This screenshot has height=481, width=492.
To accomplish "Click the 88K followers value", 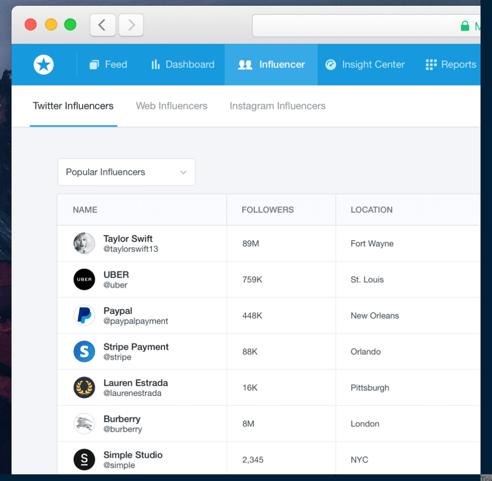I will 250,352.
